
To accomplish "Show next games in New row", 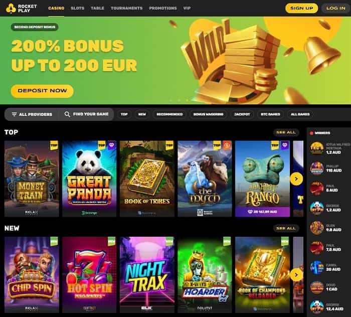I will click(x=296, y=275).
